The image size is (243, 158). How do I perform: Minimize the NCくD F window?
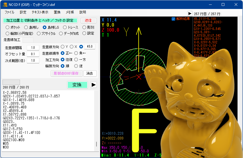pyautogui.click(x=210, y=4)
